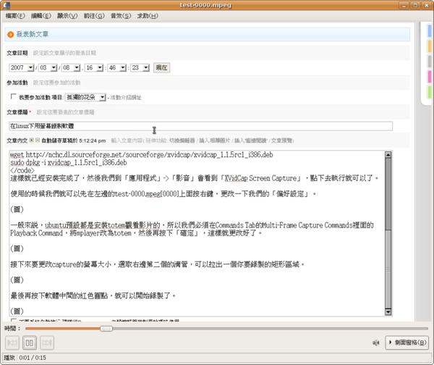The image size is (434, 365).
Task: Open the 編輯(E) menu
Action: (x=41, y=16)
